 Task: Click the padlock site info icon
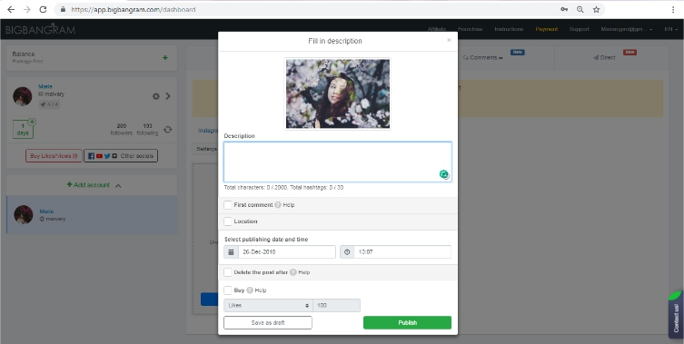click(x=63, y=9)
